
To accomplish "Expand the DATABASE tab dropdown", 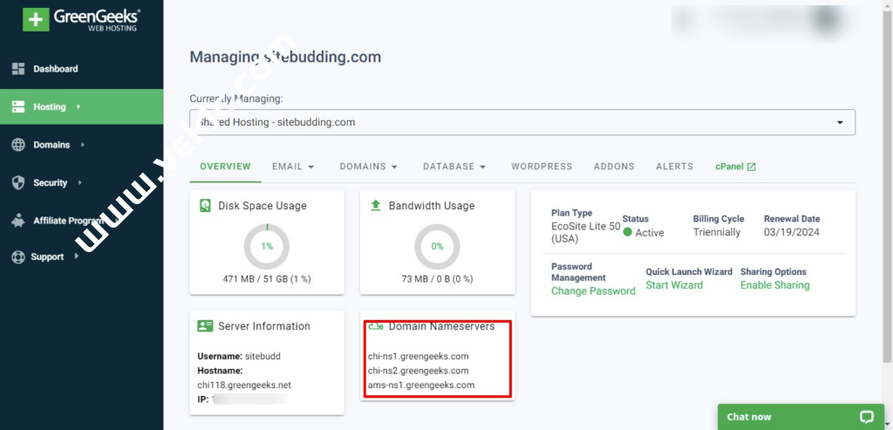I will pos(453,167).
